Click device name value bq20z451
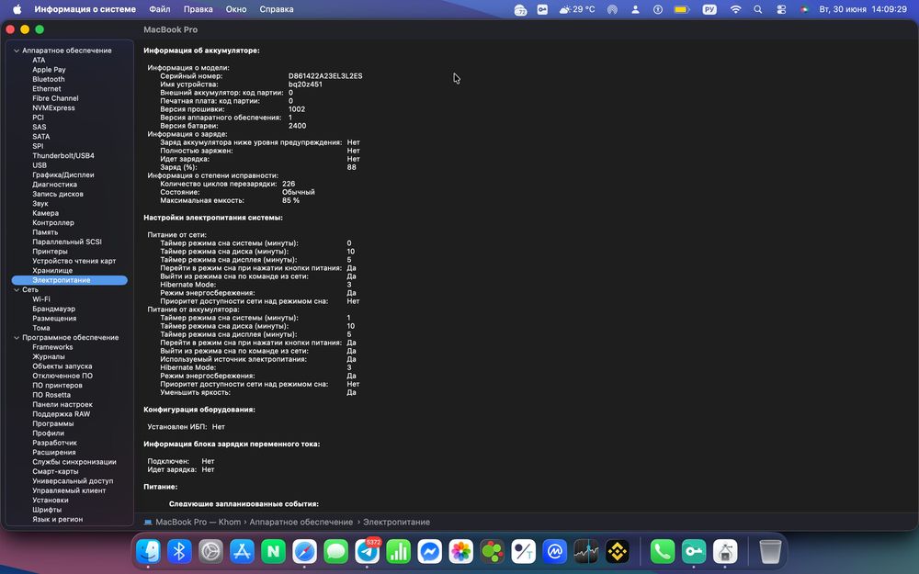 [x=305, y=84]
